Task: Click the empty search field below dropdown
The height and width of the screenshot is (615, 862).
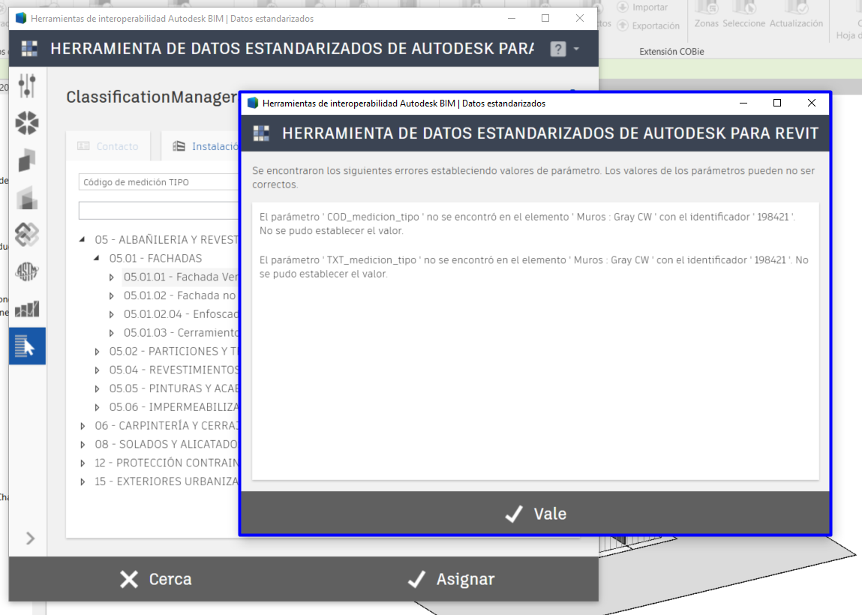Action: (159, 211)
